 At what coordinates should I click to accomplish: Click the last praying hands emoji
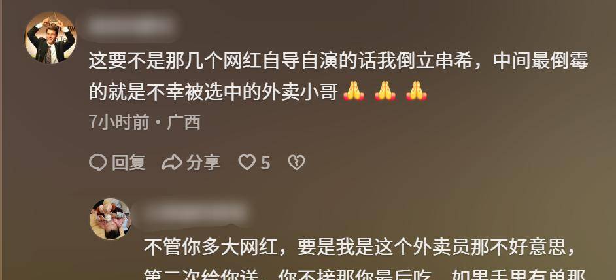[x=417, y=92]
